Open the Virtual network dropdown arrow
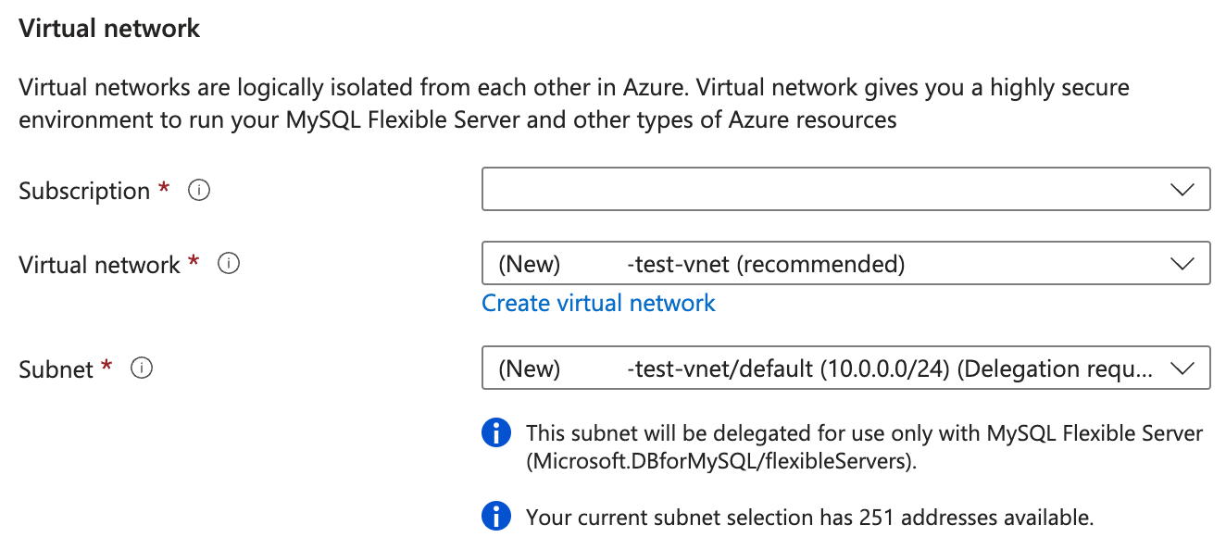This screenshot has height=550, width=1226. (x=1182, y=264)
